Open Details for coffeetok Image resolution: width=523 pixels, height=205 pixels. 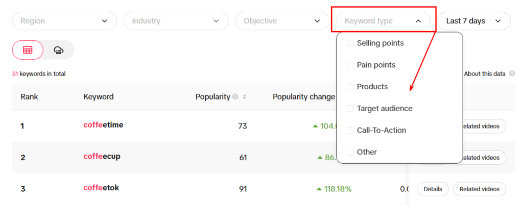[433, 189]
